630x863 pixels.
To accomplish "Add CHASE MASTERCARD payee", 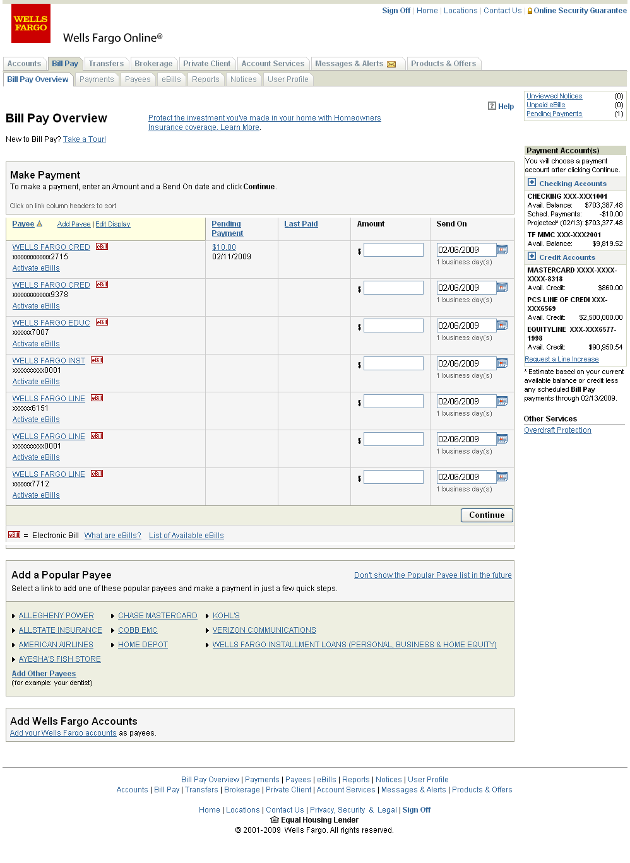I will [158, 616].
